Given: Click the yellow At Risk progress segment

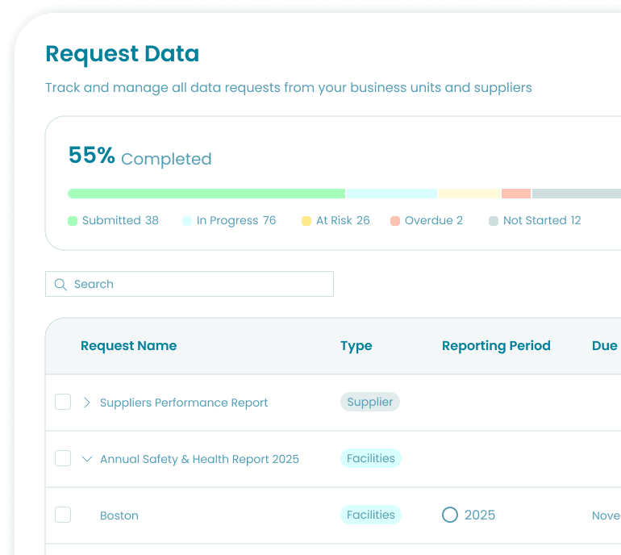Looking at the screenshot, I should 469,194.
